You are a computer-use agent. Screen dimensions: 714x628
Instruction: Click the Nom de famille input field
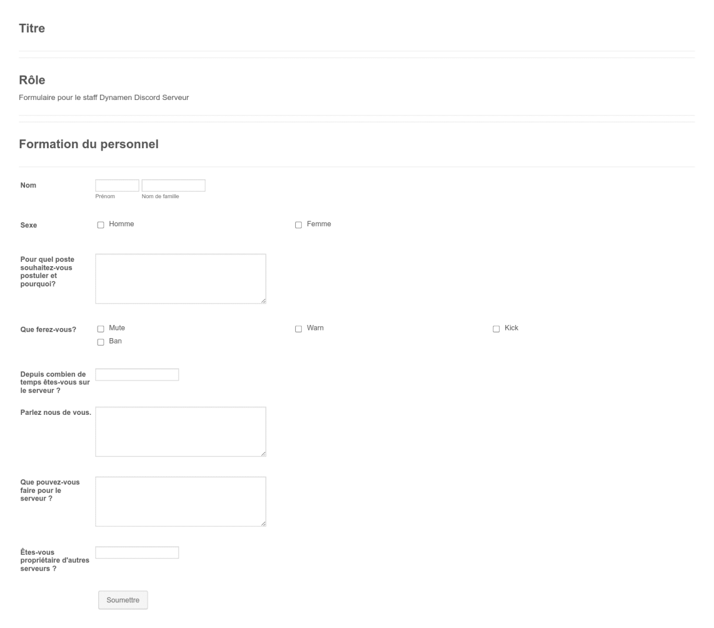(173, 185)
